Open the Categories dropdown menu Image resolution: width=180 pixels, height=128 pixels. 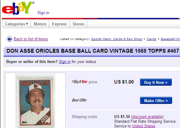[16, 24]
